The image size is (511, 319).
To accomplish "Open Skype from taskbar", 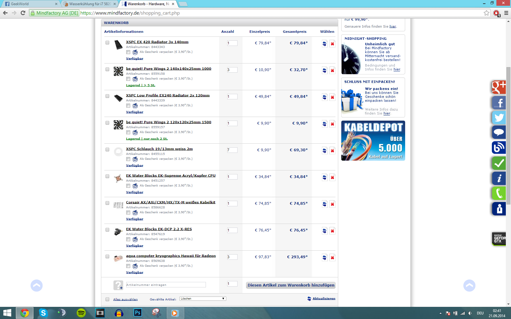I will 43,313.
